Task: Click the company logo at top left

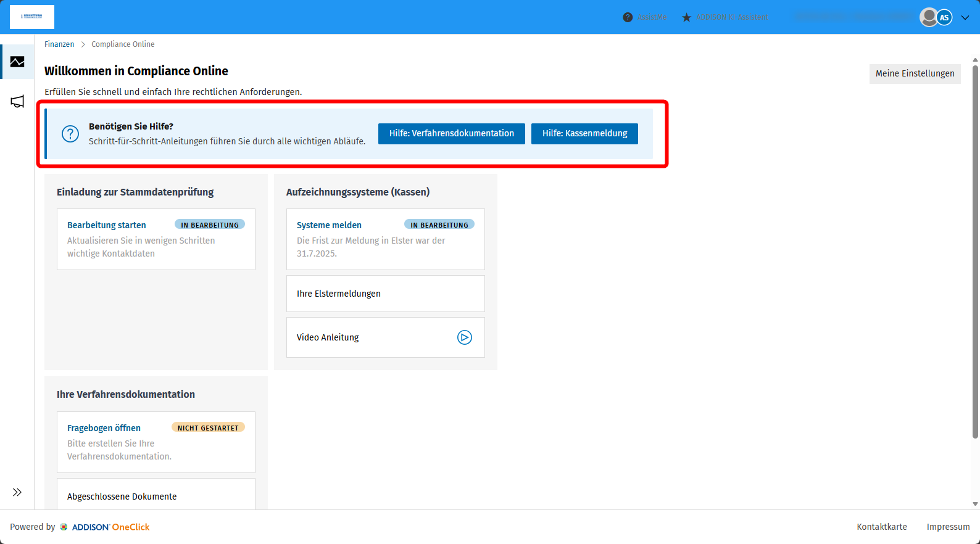Action: [32, 17]
